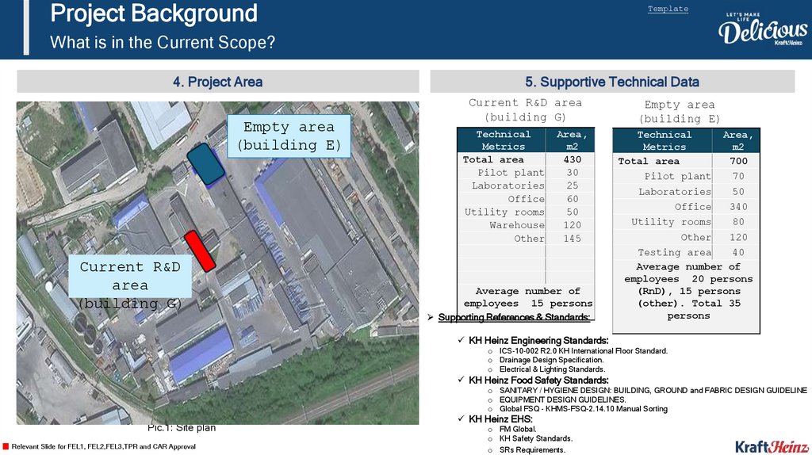Click 'KH Heinz Engineering Standards' item
Image resolution: width=812 pixels, height=455 pixels.
538,341
